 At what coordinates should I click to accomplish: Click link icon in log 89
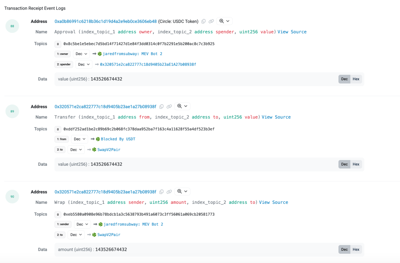(169, 107)
